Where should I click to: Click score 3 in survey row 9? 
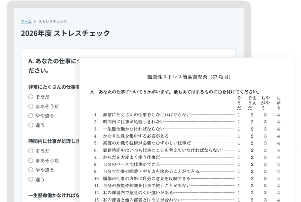[x=265, y=171]
